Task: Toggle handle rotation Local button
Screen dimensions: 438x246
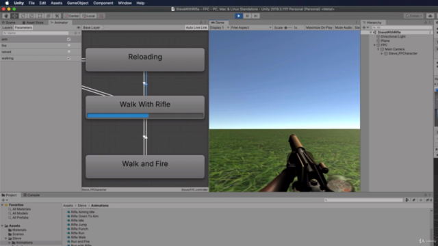Action: [88, 16]
